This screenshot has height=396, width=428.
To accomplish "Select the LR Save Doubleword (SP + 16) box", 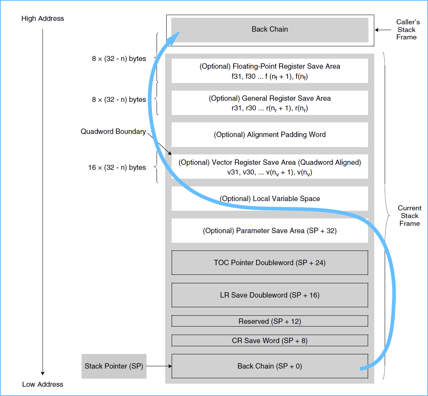I will [269, 295].
